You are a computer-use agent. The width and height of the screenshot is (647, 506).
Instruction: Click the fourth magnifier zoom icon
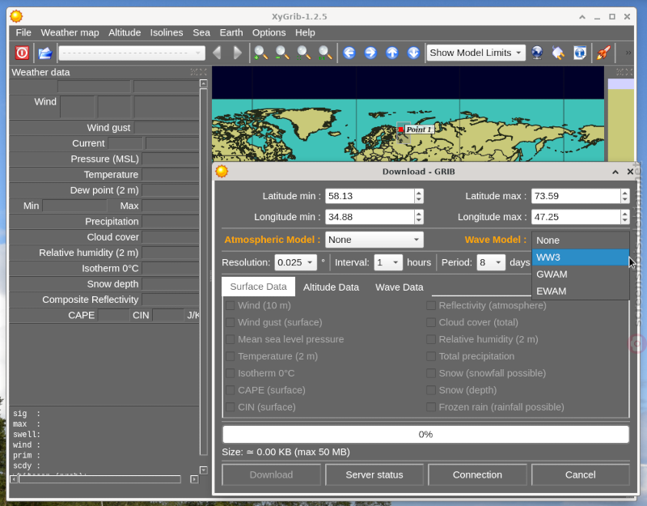(325, 53)
